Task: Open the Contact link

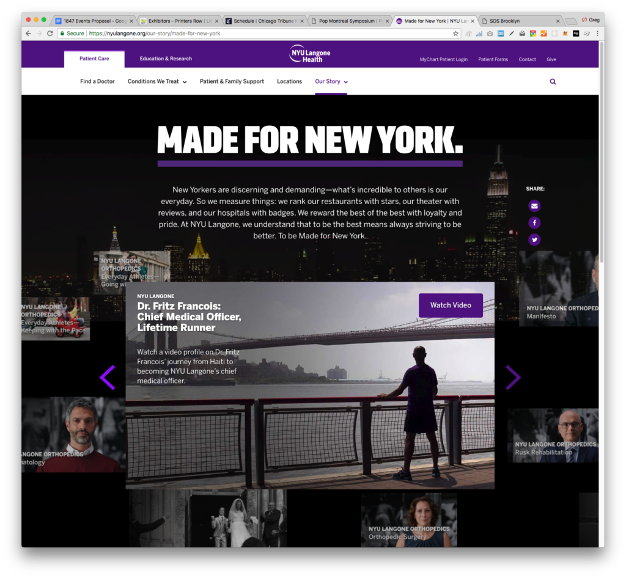Action: [527, 59]
